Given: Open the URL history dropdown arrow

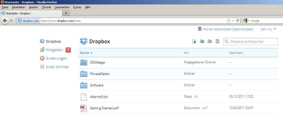Looking at the screenshot, I should [x=233, y=21].
